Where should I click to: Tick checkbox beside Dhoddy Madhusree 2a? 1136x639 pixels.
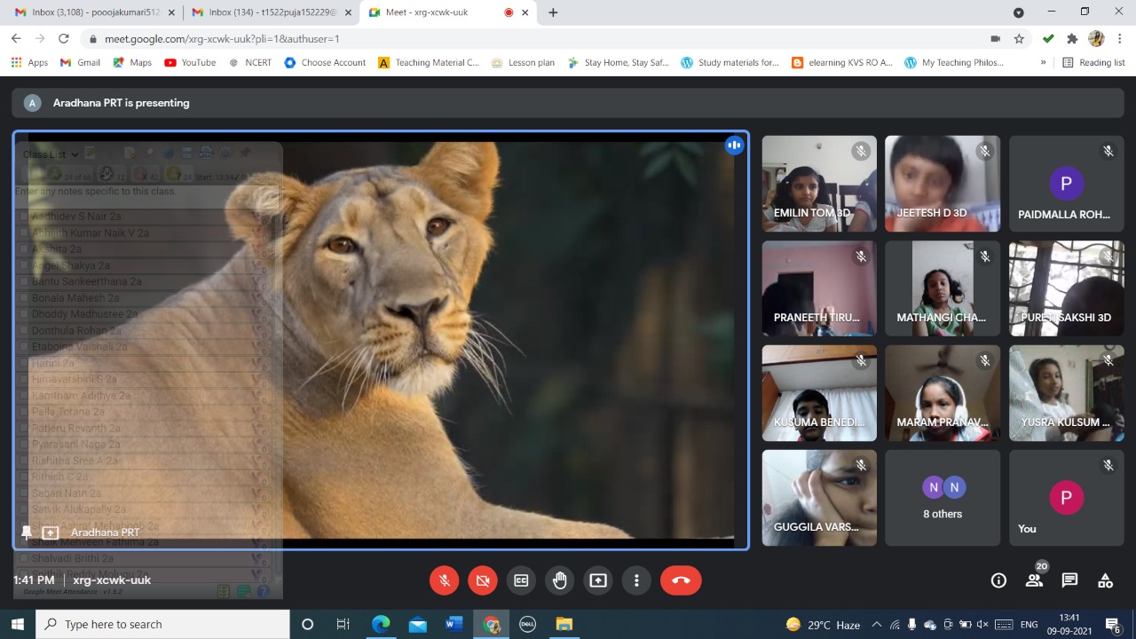click(24, 314)
